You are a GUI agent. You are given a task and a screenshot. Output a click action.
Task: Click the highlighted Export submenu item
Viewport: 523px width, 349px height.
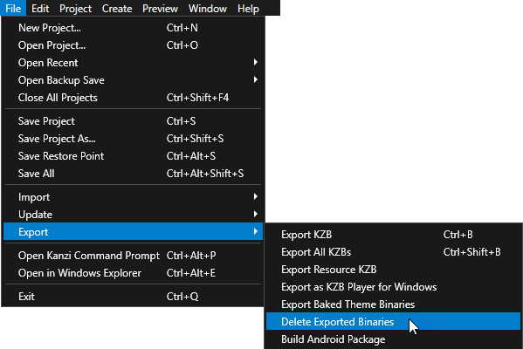click(x=133, y=231)
